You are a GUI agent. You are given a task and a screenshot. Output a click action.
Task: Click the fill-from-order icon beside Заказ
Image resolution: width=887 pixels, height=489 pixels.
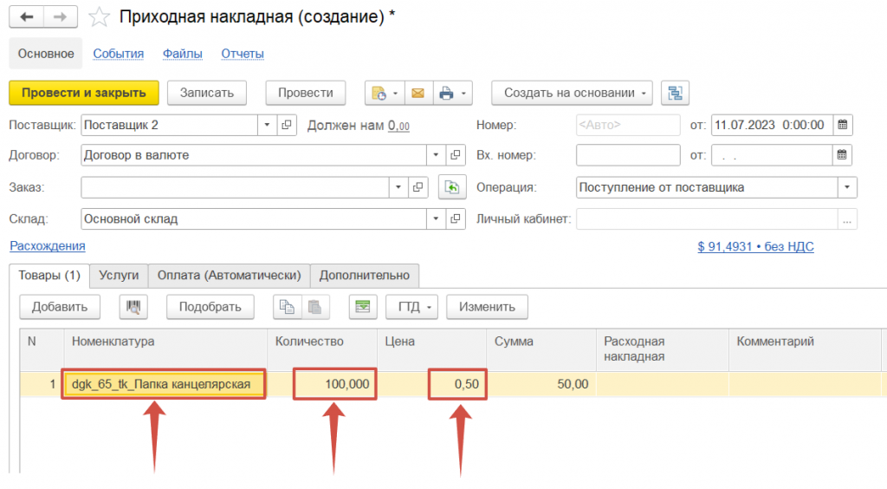pyautogui.click(x=450, y=187)
